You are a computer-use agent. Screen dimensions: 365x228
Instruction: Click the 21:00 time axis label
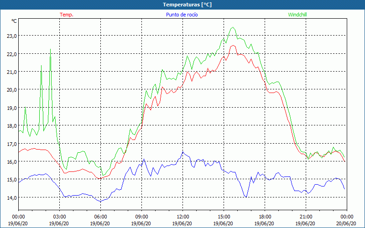click(306, 217)
